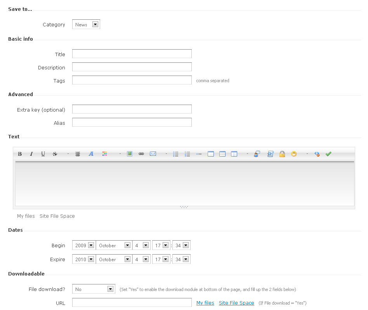Viewport: 368px width, 310px height.
Task: Click the underline icon in editor toolbar
Action: pos(43,154)
